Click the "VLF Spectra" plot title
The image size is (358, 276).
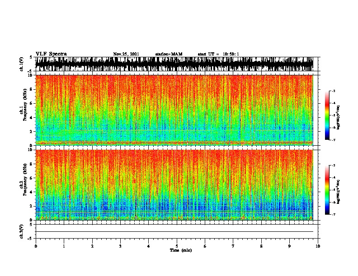[51, 54]
